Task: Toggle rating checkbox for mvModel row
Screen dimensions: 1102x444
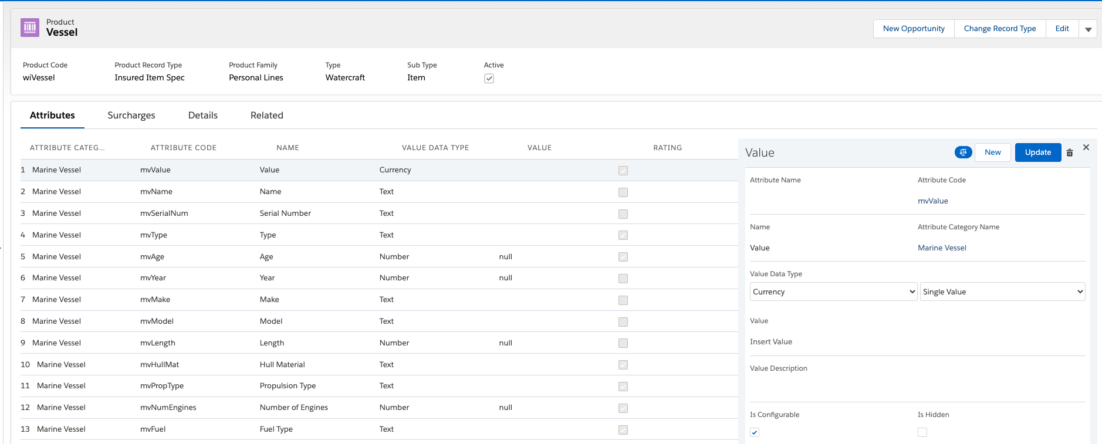Action: tap(623, 322)
